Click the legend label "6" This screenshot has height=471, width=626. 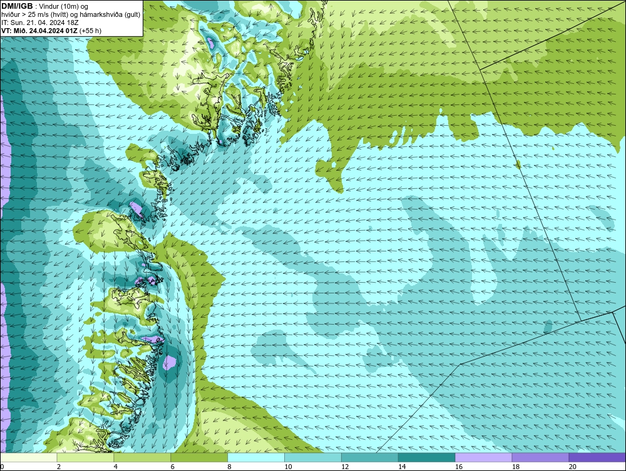click(x=173, y=467)
